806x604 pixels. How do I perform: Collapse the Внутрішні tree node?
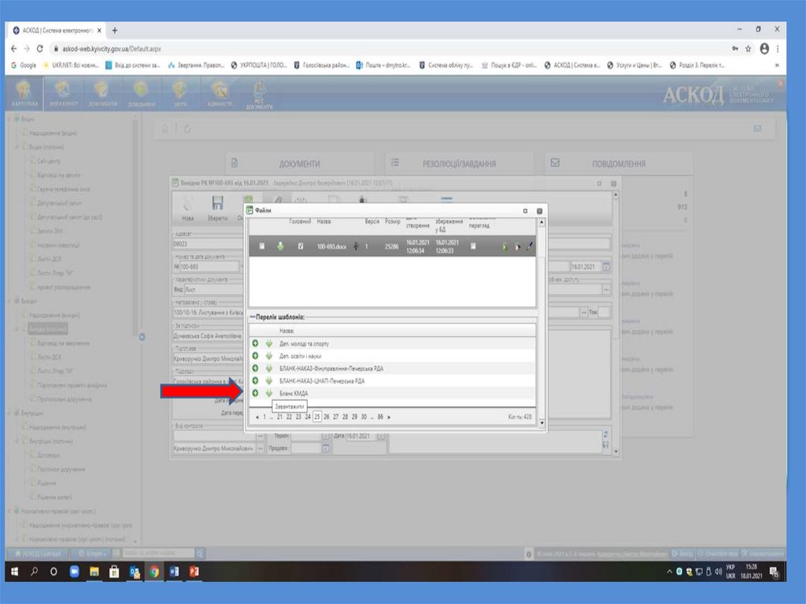pos(10,413)
